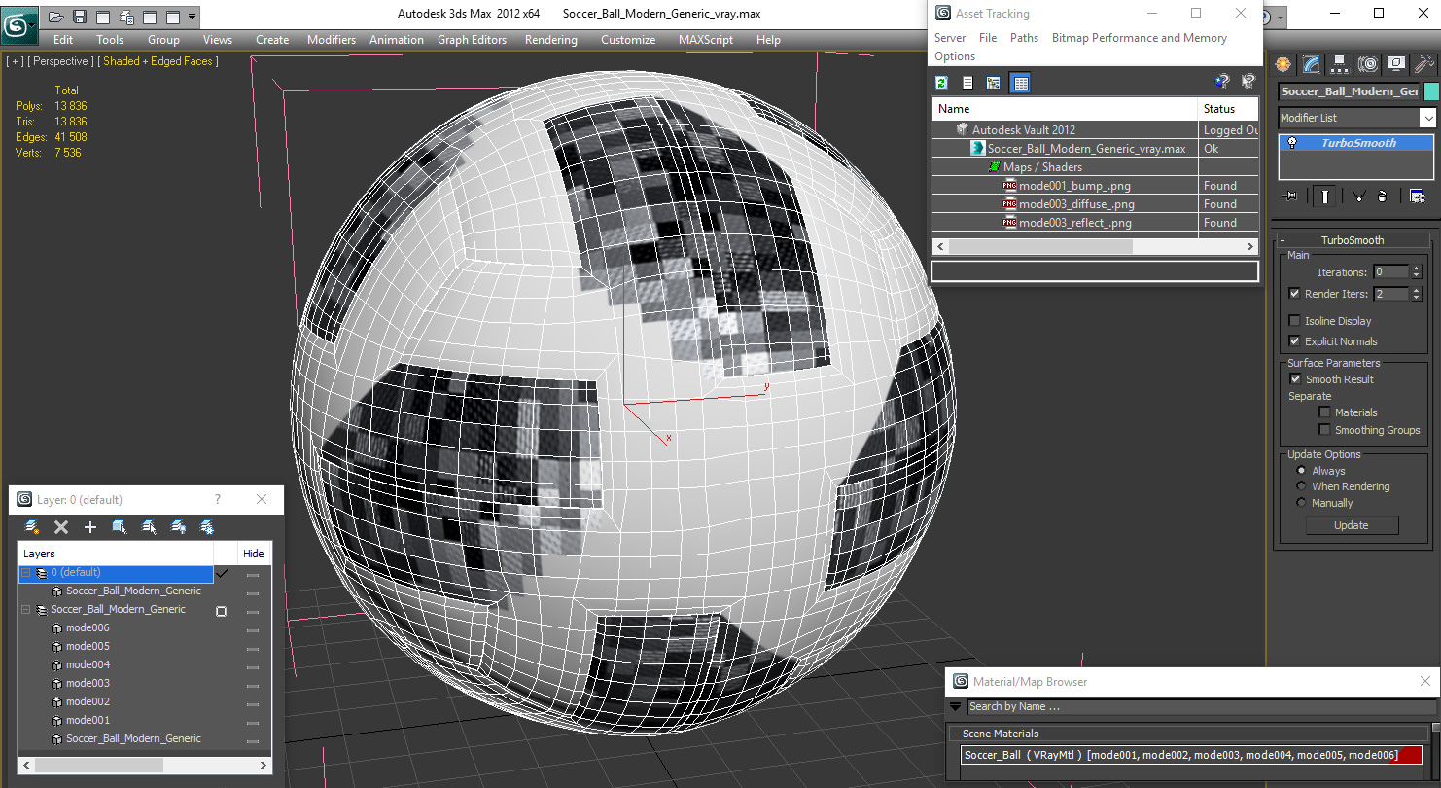Click table view icon in Asset Tracking toolbar
1441x788 pixels.
coord(1020,83)
